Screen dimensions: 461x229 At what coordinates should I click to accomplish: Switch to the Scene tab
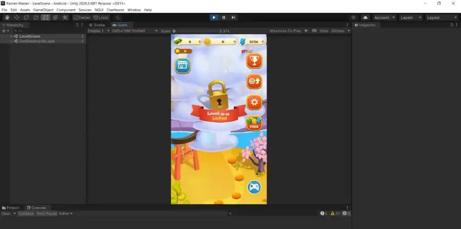tap(97, 25)
